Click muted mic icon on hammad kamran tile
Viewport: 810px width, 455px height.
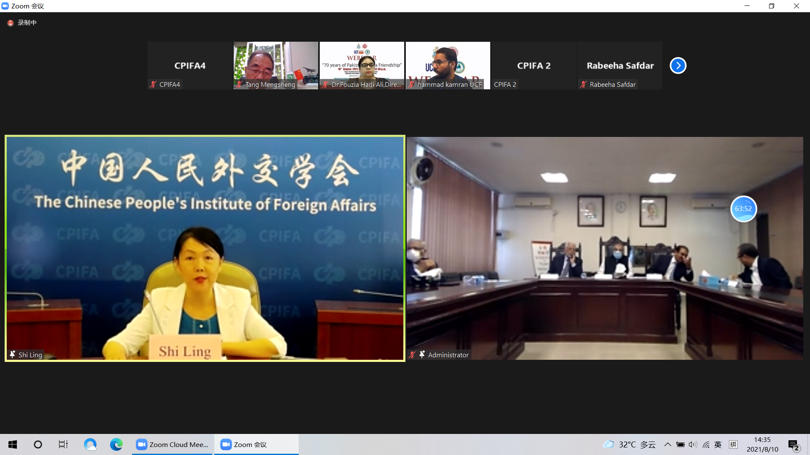(411, 84)
